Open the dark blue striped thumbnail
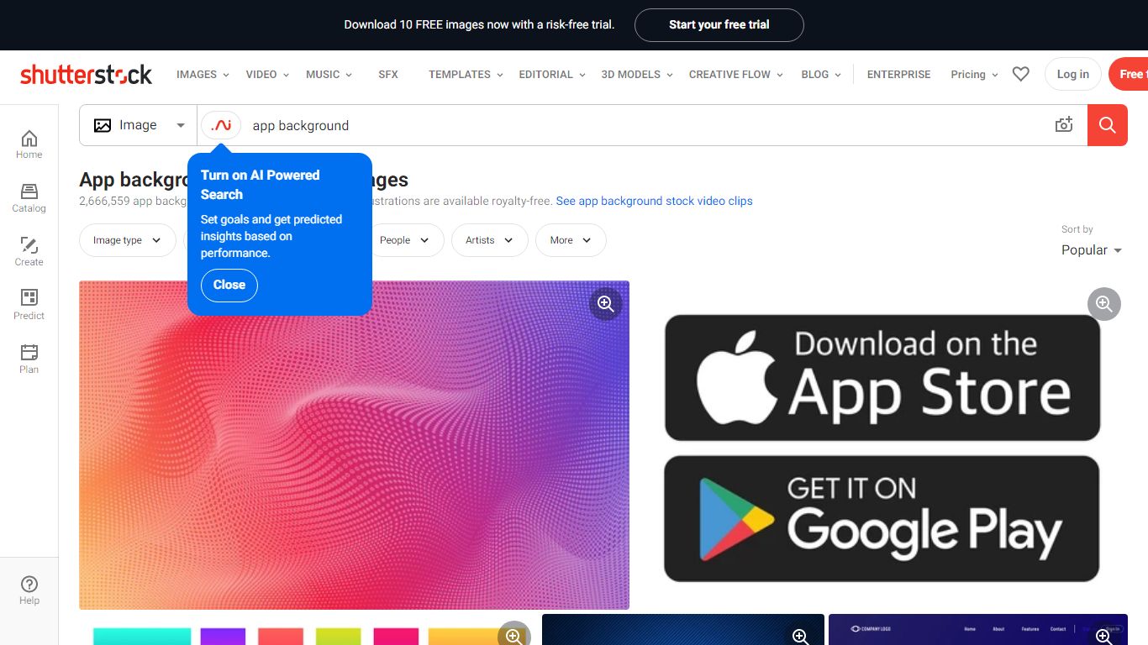This screenshot has width=1148, height=645. coord(683,630)
